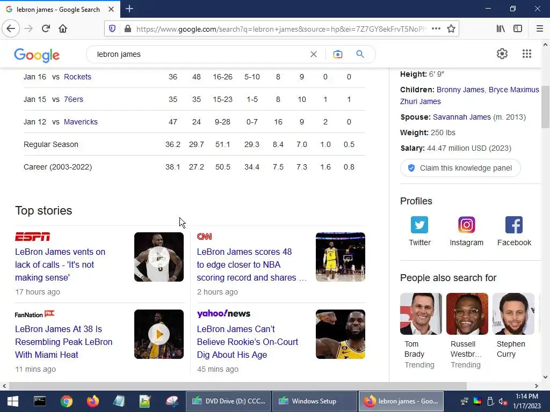Click the magnifier search icon

point(360,54)
